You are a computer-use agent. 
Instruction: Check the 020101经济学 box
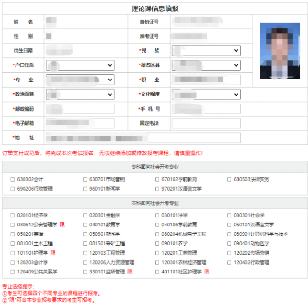click(13, 215)
